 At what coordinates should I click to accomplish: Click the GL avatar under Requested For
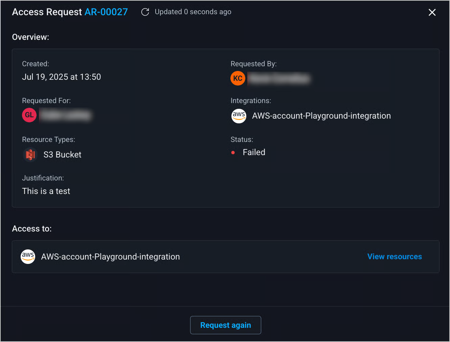coord(29,115)
